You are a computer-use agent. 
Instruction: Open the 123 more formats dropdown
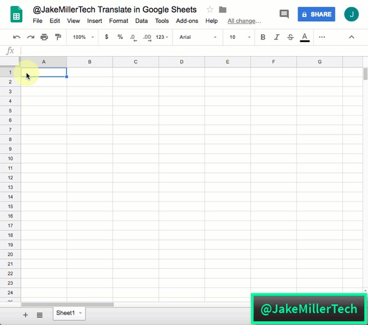162,37
